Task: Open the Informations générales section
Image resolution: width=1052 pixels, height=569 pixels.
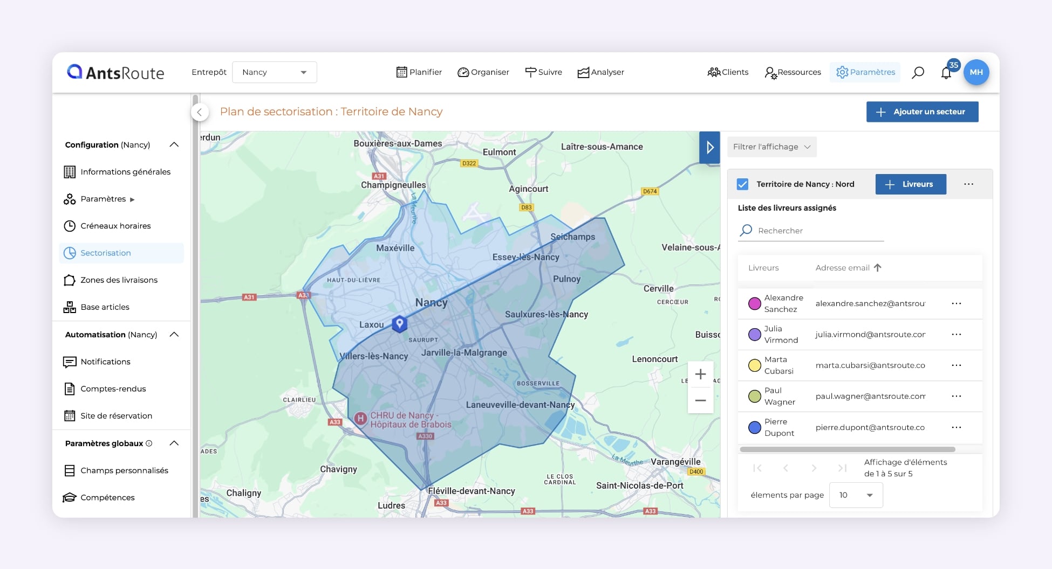Action: (126, 171)
